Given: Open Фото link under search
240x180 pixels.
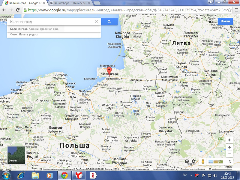Looking at the screenshot, I should [13, 34].
